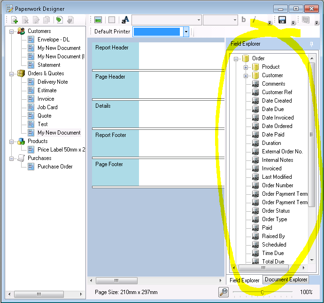
Task: Click the green refresh document icon
Action: 59,20
